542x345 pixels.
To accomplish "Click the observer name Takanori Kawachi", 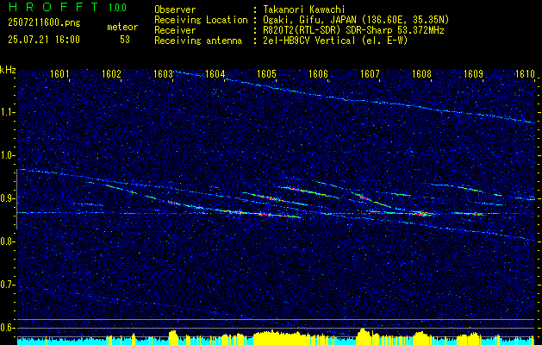I will [x=304, y=9].
